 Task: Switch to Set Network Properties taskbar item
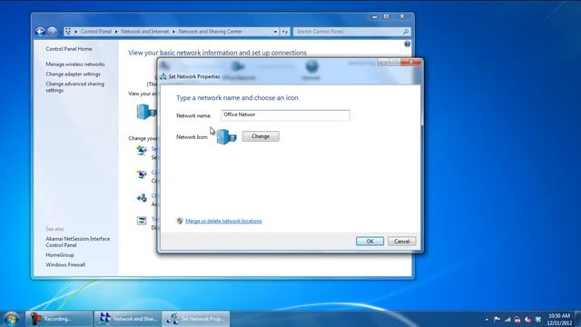[196, 319]
